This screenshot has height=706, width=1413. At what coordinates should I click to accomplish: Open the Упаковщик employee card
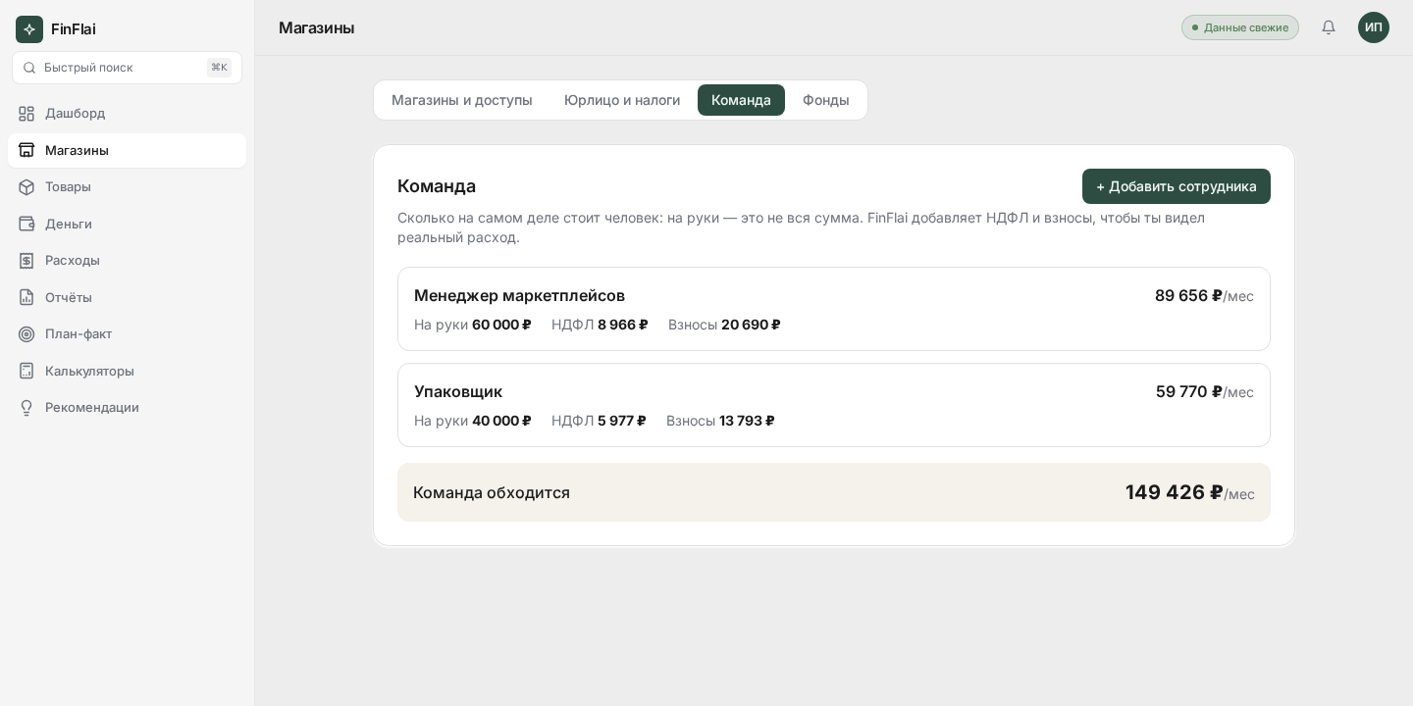834,405
